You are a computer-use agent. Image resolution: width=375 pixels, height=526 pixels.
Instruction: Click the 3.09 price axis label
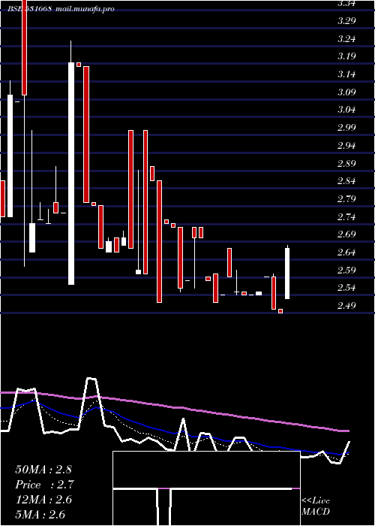[346, 92]
